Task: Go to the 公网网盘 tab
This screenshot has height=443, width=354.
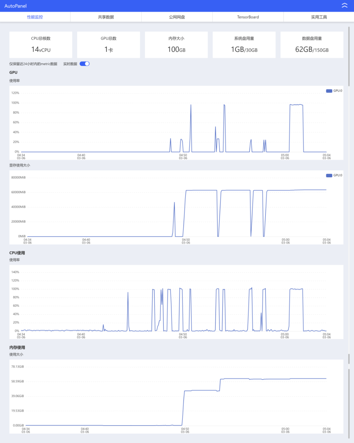Action: pos(177,17)
